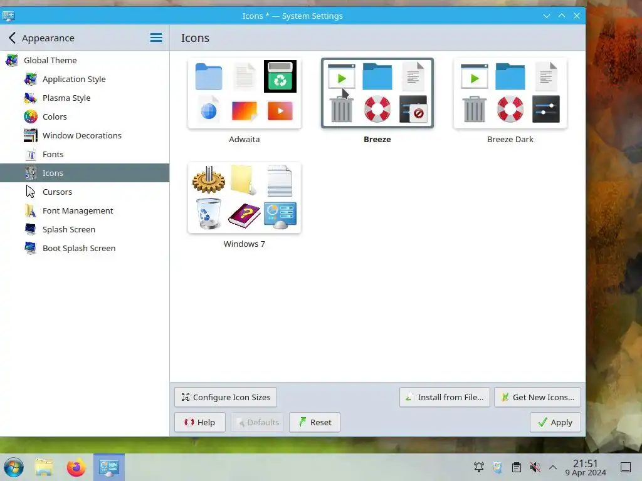642x481 pixels.
Task: Open the notifications bell in system tray
Action: [478, 467]
